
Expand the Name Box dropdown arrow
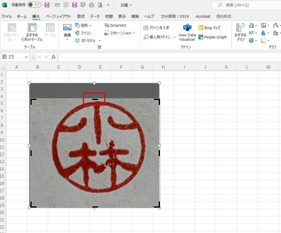tap(27, 57)
